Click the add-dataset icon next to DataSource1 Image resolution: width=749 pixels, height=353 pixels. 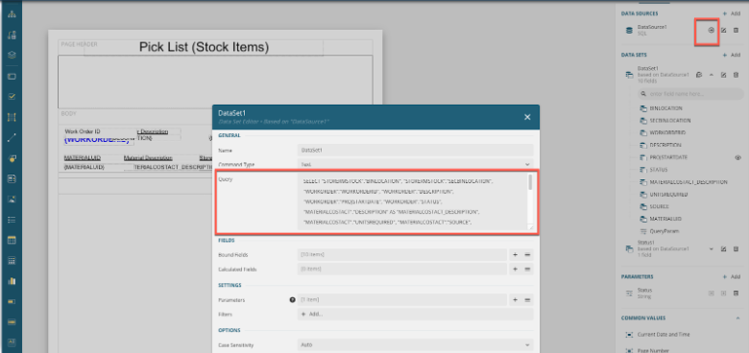[711, 30]
